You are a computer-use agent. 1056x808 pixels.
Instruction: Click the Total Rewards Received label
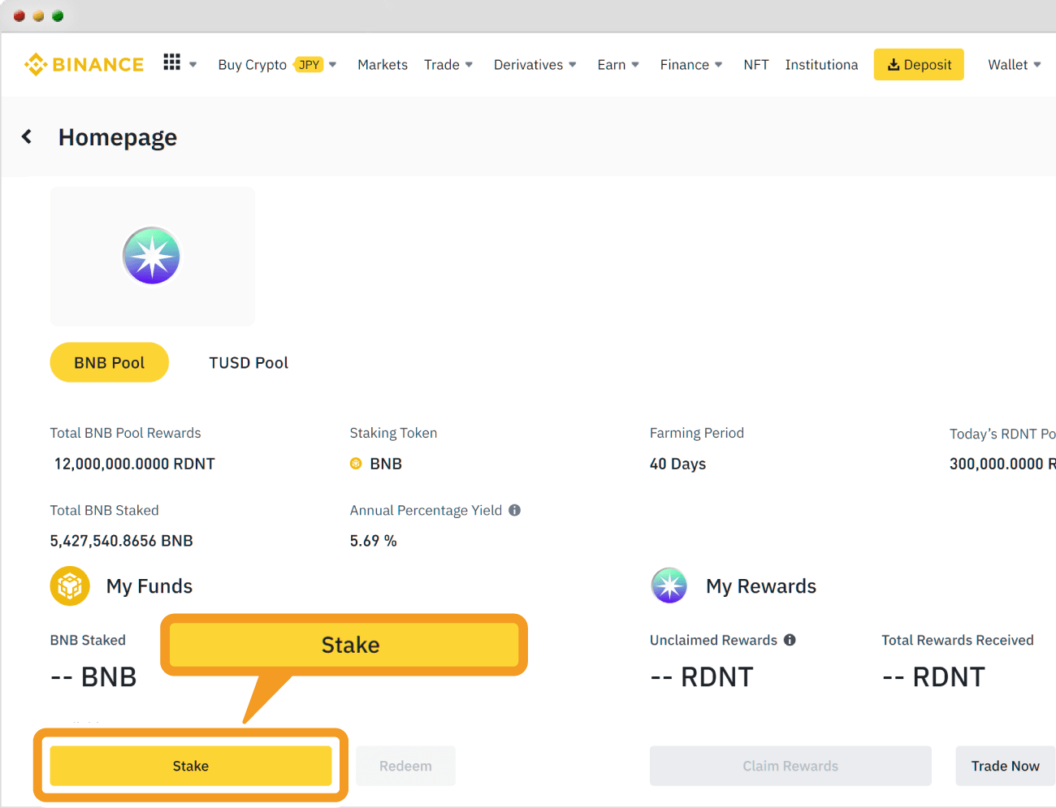tap(958, 640)
